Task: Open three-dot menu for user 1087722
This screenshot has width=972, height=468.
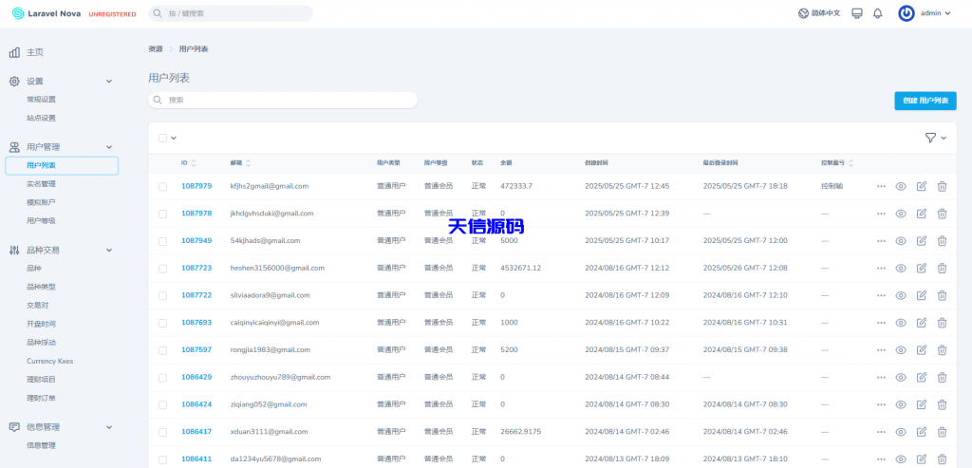Action: [x=881, y=295]
